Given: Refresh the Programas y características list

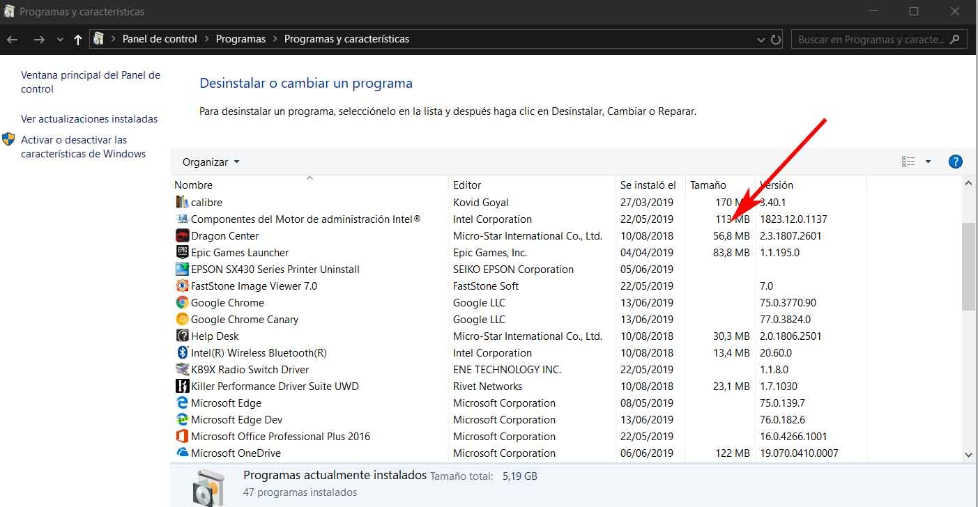Looking at the screenshot, I should [776, 39].
